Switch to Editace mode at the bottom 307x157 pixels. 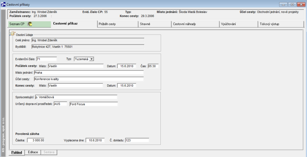coord(33,152)
